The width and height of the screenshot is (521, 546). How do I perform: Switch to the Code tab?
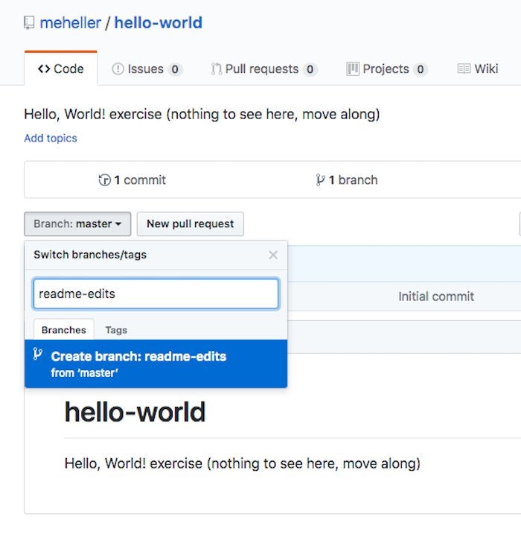(61, 69)
